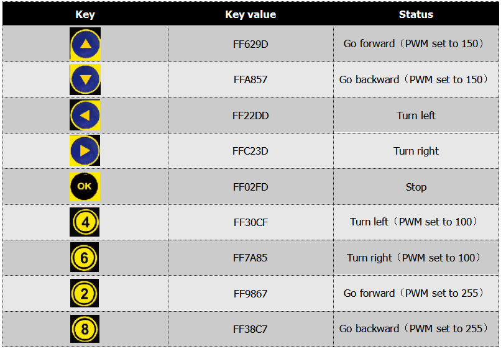Click the Key column header
This screenshot has height=349, width=501.
(x=85, y=14)
